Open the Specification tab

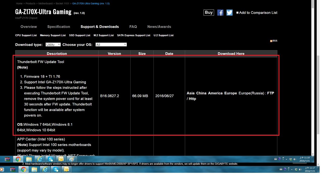59,27
